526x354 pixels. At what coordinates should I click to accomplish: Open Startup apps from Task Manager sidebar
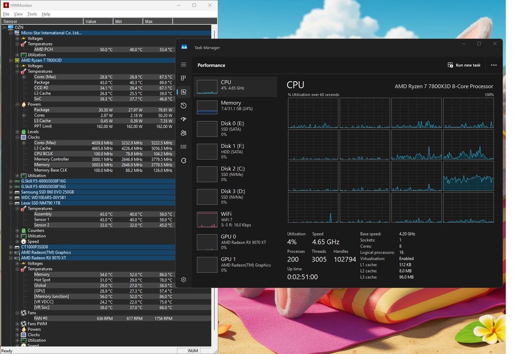184,119
